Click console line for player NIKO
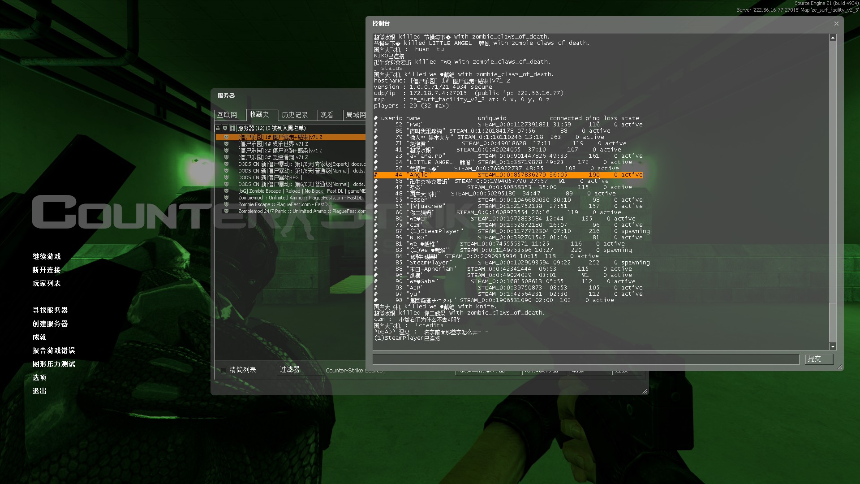 pyautogui.click(x=508, y=238)
